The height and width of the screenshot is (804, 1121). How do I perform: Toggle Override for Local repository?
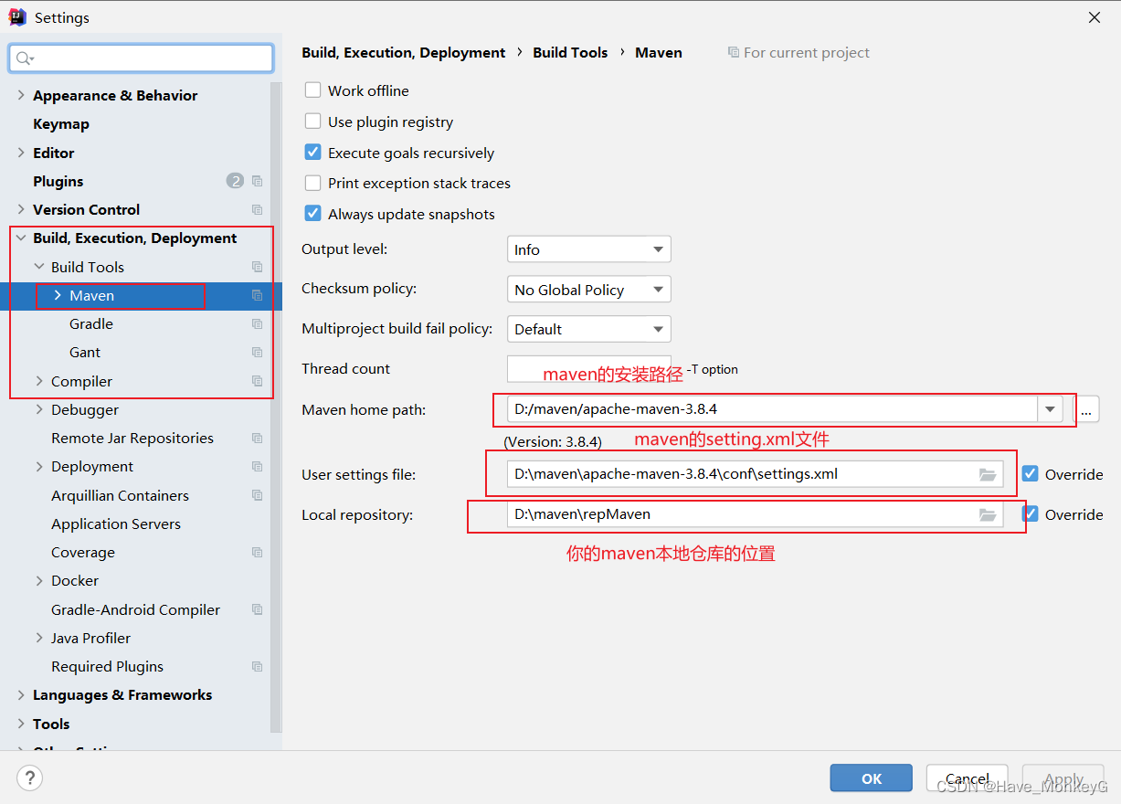pyautogui.click(x=1031, y=514)
